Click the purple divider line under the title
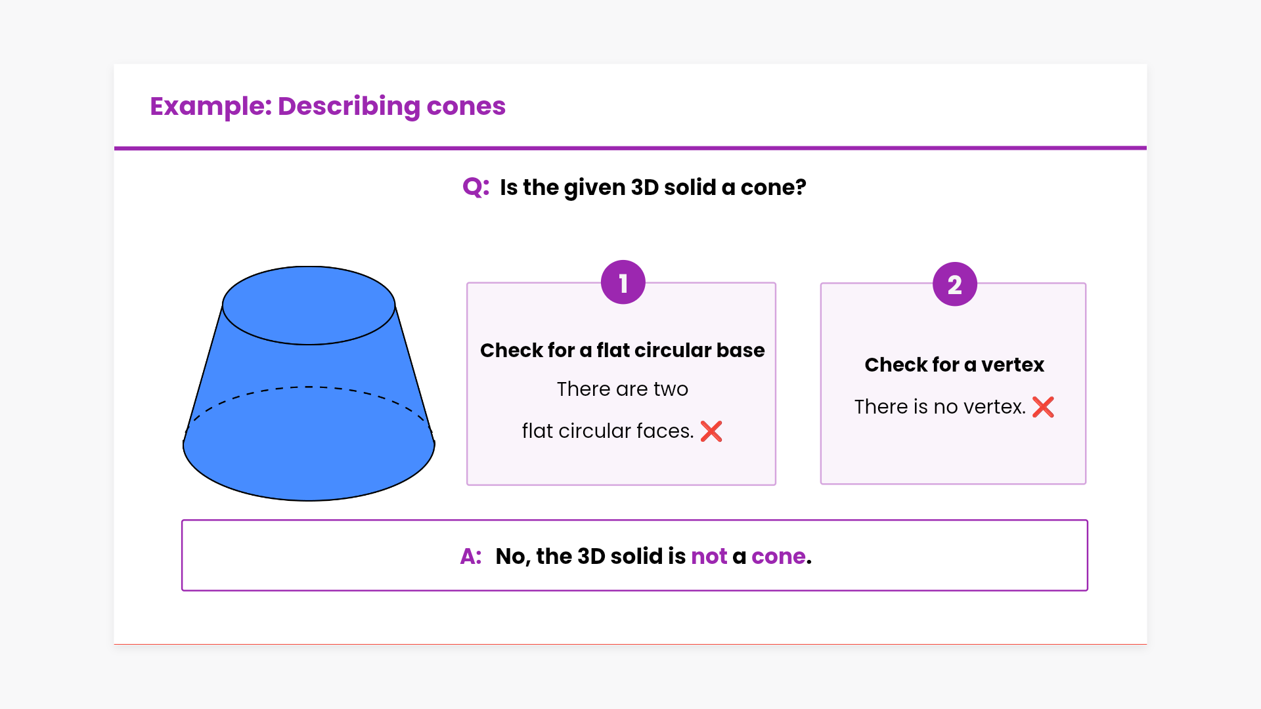Viewport: 1261px width, 709px height. coord(630,148)
